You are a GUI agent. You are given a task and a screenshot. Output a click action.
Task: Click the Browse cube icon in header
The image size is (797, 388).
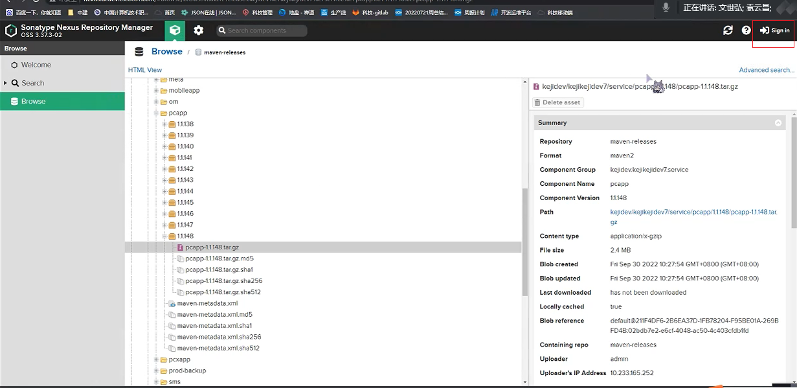pyautogui.click(x=175, y=30)
